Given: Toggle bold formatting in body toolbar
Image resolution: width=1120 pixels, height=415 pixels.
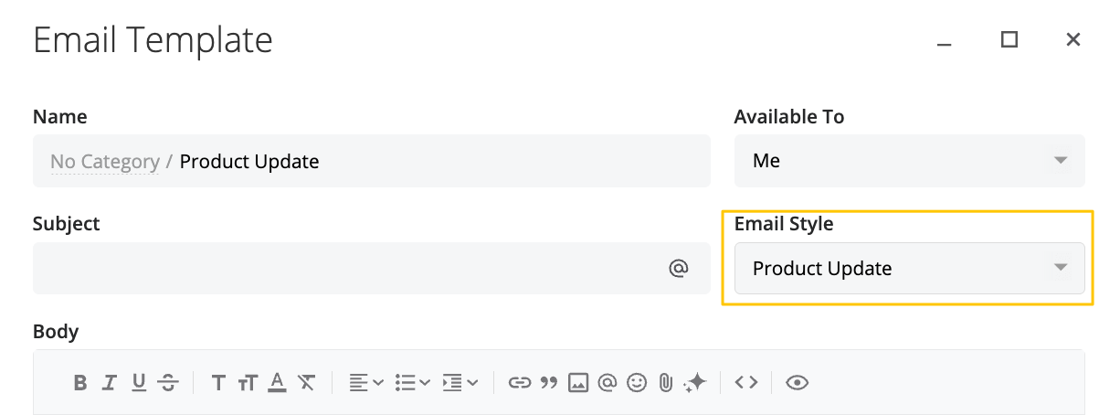Looking at the screenshot, I should (x=80, y=383).
